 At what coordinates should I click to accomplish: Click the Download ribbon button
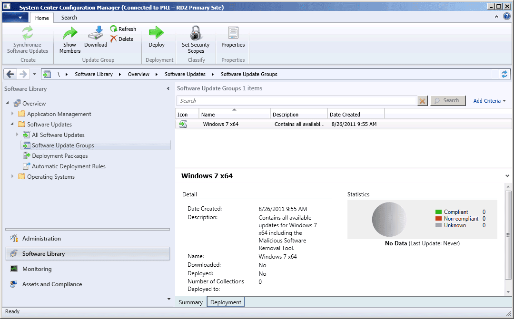pyautogui.click(x=96, y=37)
